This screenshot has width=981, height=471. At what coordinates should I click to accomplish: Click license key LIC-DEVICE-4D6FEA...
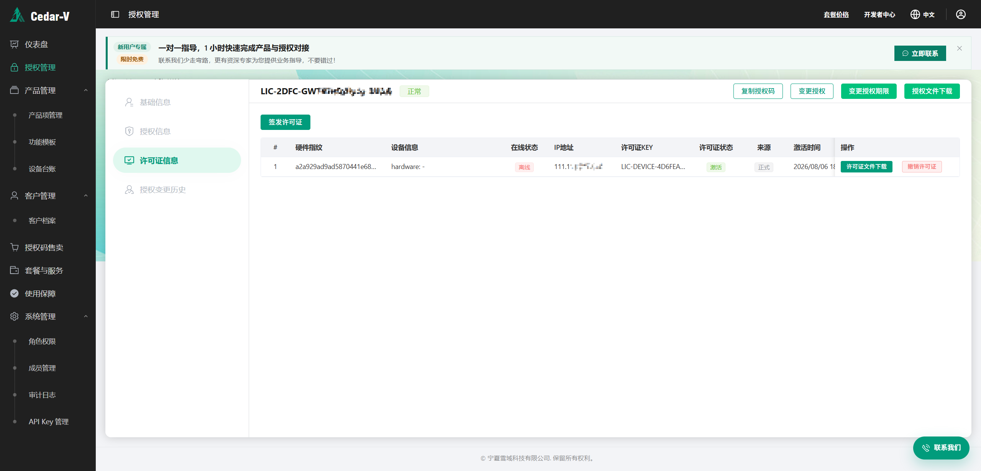pyautogui.click(x=653, y=167)
